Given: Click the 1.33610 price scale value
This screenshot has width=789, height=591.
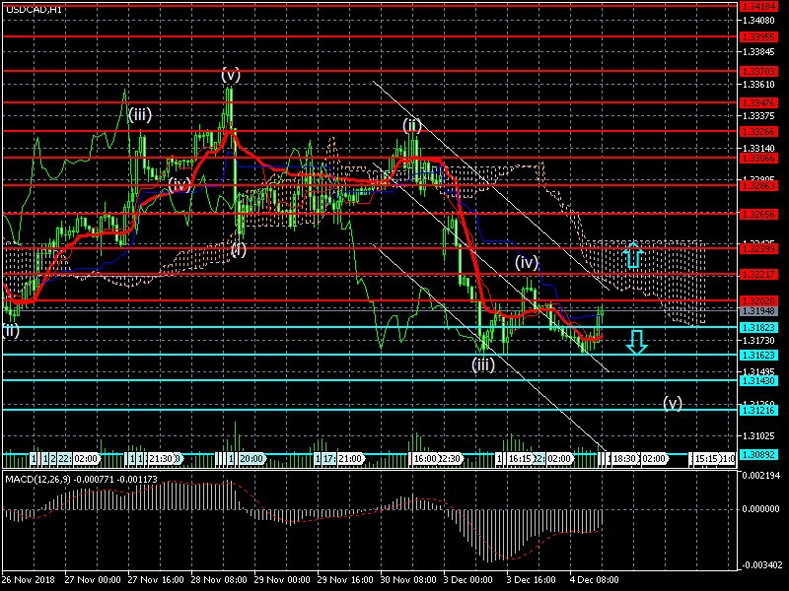Looking at the screenshot, I should tap(758, 85).
